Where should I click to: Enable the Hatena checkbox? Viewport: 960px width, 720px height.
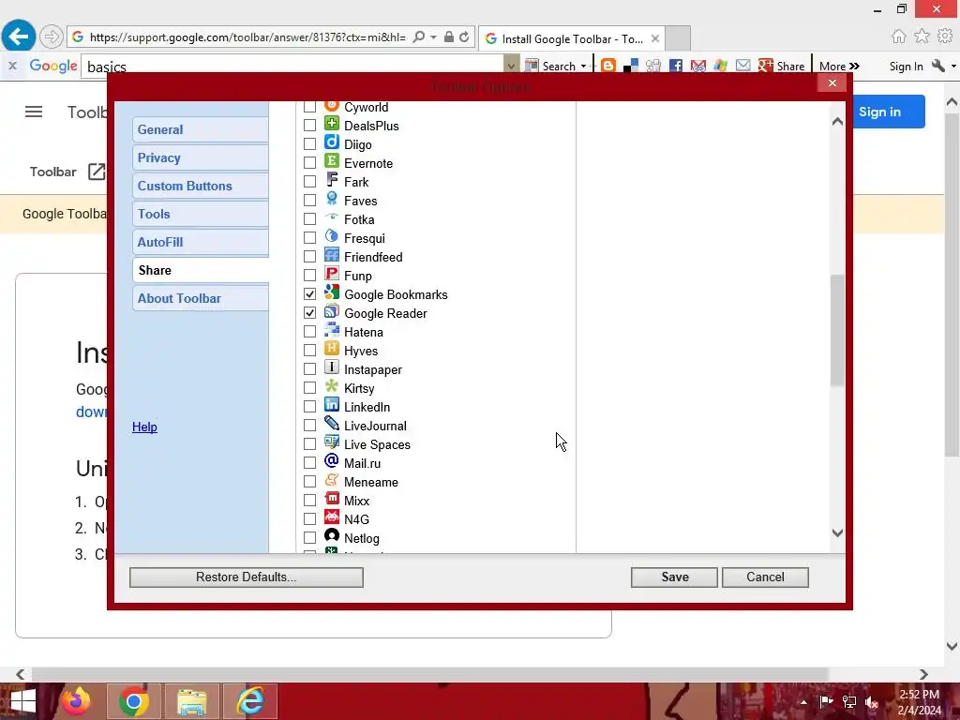tap(309, 332)
